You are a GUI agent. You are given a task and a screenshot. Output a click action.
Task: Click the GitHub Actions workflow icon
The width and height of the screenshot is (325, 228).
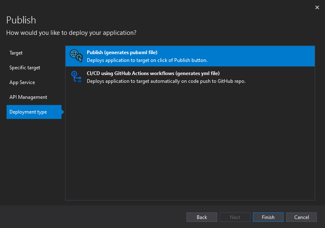[76, 77]
